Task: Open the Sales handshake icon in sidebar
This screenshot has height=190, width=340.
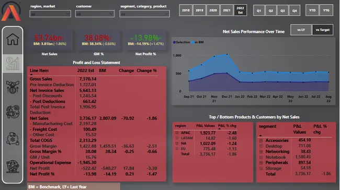Action: 13,87
